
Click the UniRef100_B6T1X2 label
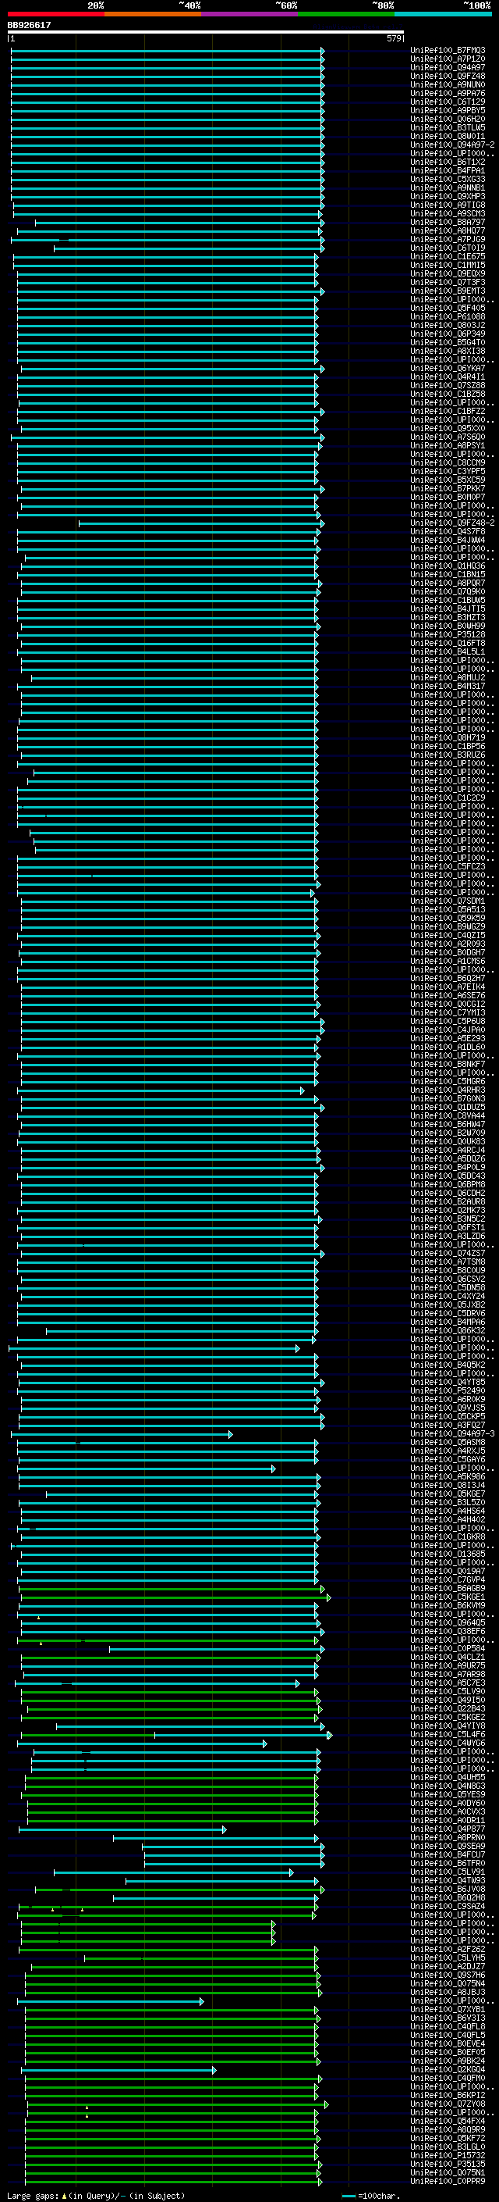pos(447,162)
